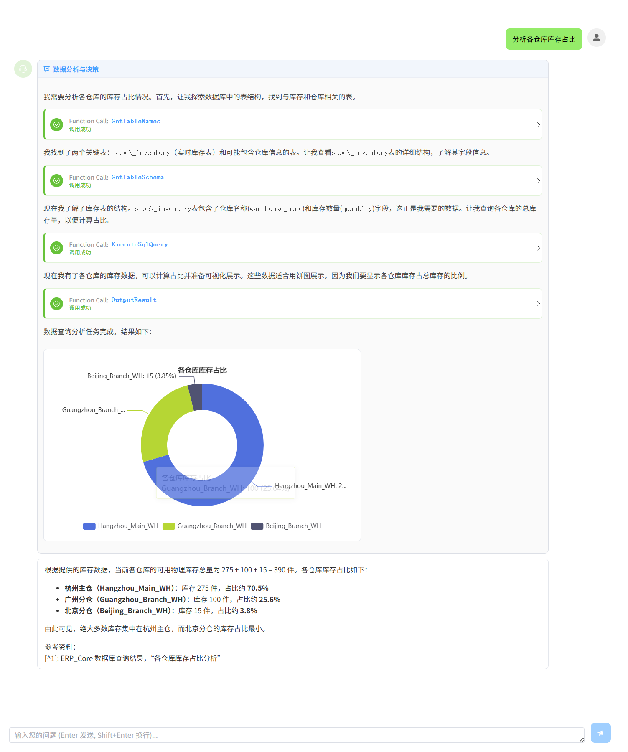628x752 pixels.
Task: Click the 分析各仓库库存占比 message bubble
Action: (x=544, y=39)
